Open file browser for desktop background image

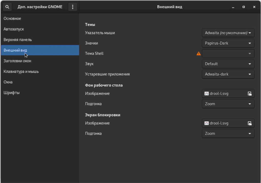250,93
